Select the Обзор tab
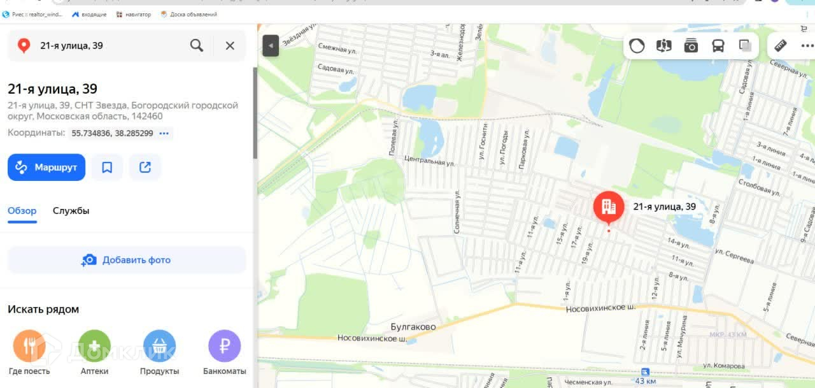This screenshot has height=388, width=815. tap(22, 211)
